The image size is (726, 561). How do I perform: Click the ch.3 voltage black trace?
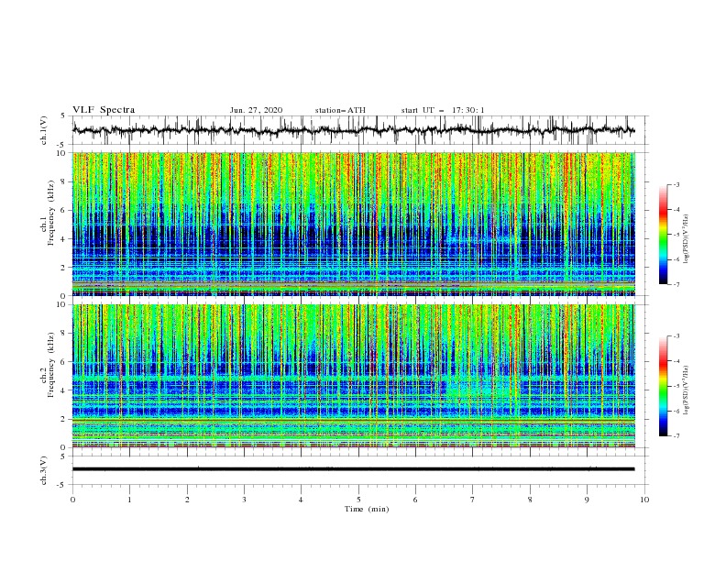tap(353, 469)
